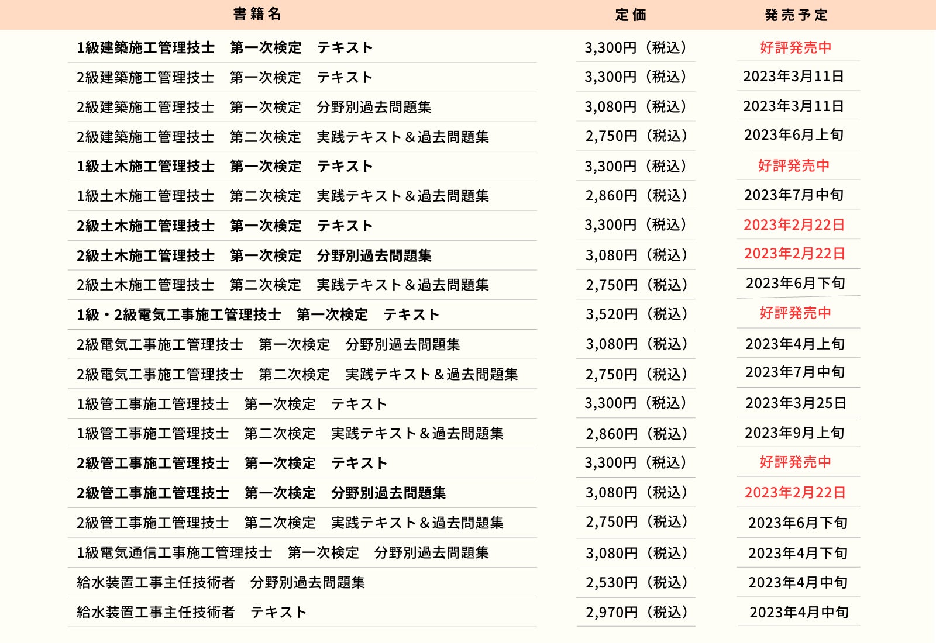Viewport: 936px width, 643px height.
Task: Select title 2級管工事施工管理技士 第一次検定 テキスト
Action: [x=232, y=463]
